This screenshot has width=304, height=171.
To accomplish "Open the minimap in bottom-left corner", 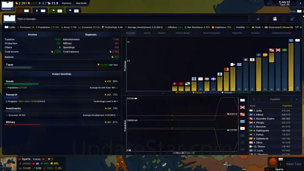I will [8, 164].
